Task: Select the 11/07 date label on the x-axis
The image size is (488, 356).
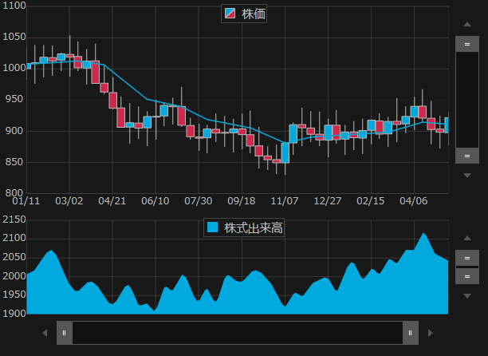Action: (283, 200)
